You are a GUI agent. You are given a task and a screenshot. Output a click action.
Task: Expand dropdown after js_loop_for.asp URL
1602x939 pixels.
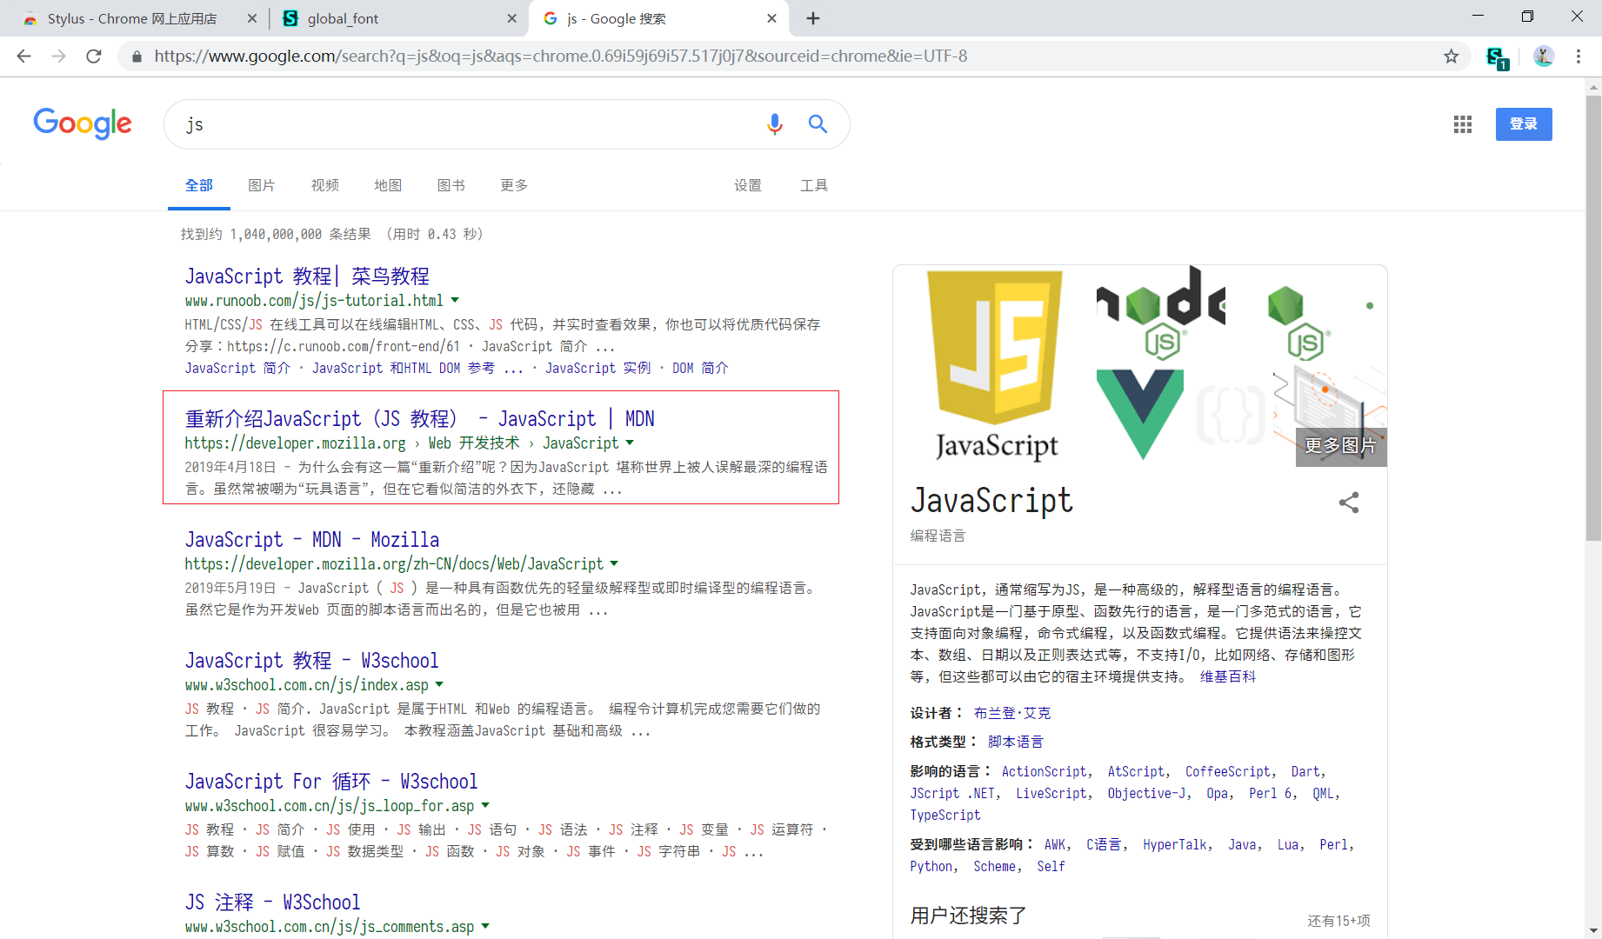coord(485,805)
